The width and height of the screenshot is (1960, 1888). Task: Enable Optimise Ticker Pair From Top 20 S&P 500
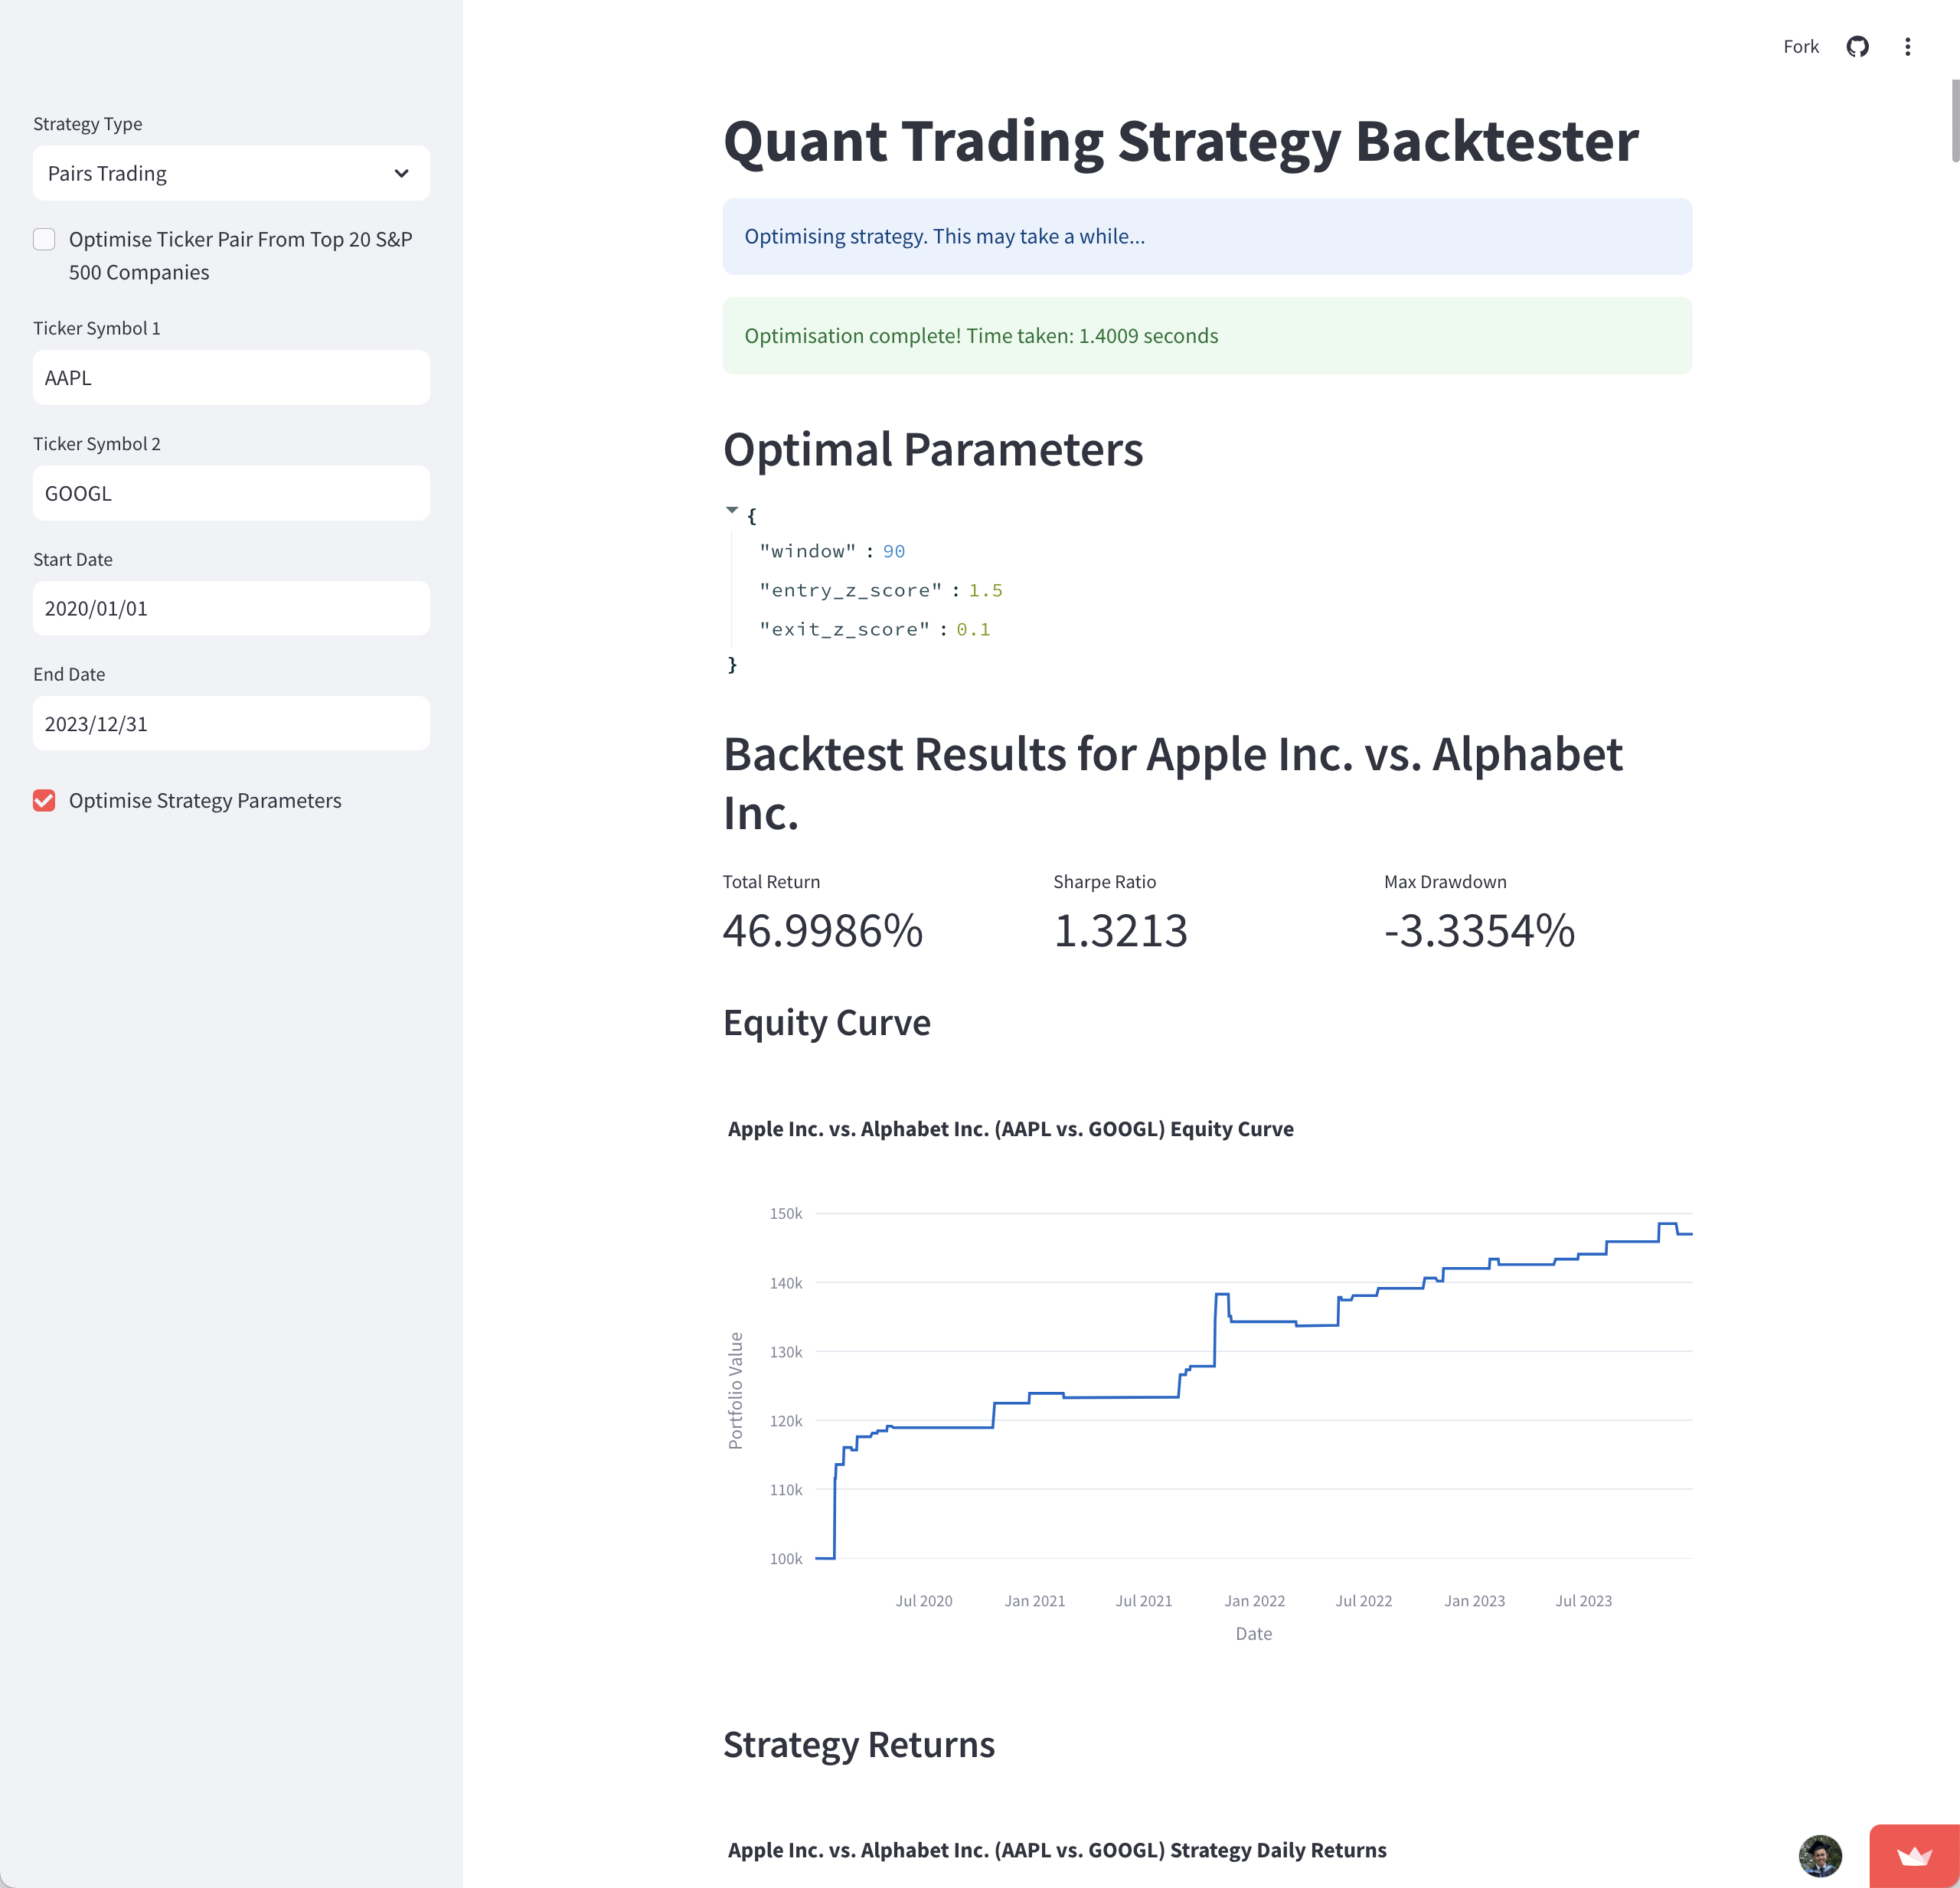[45, 240]
